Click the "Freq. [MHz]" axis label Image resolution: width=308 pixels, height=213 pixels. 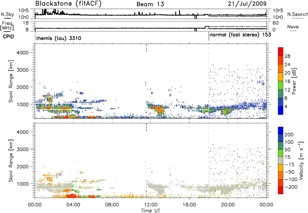7,26
